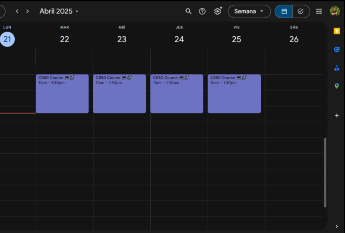Select Saturday 26 date header
This screenshot has width=345, height=233.
[294, 39]
